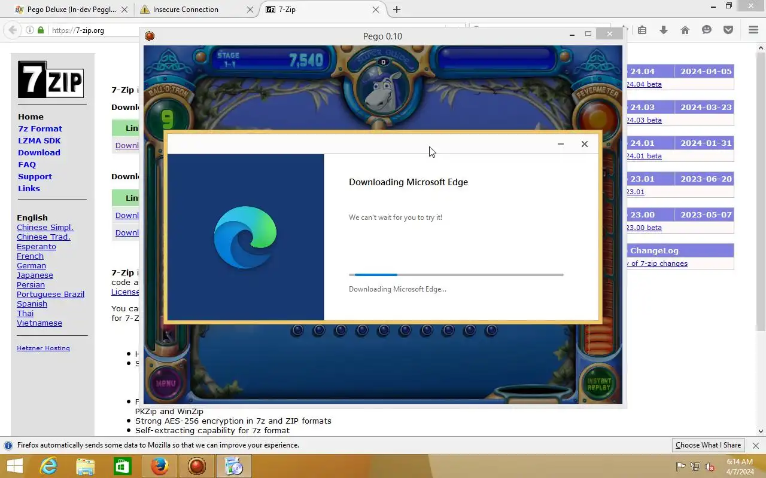Switch to Pego app in taskbar
Viewport: 766px width, 478px height.
(197, 466)
